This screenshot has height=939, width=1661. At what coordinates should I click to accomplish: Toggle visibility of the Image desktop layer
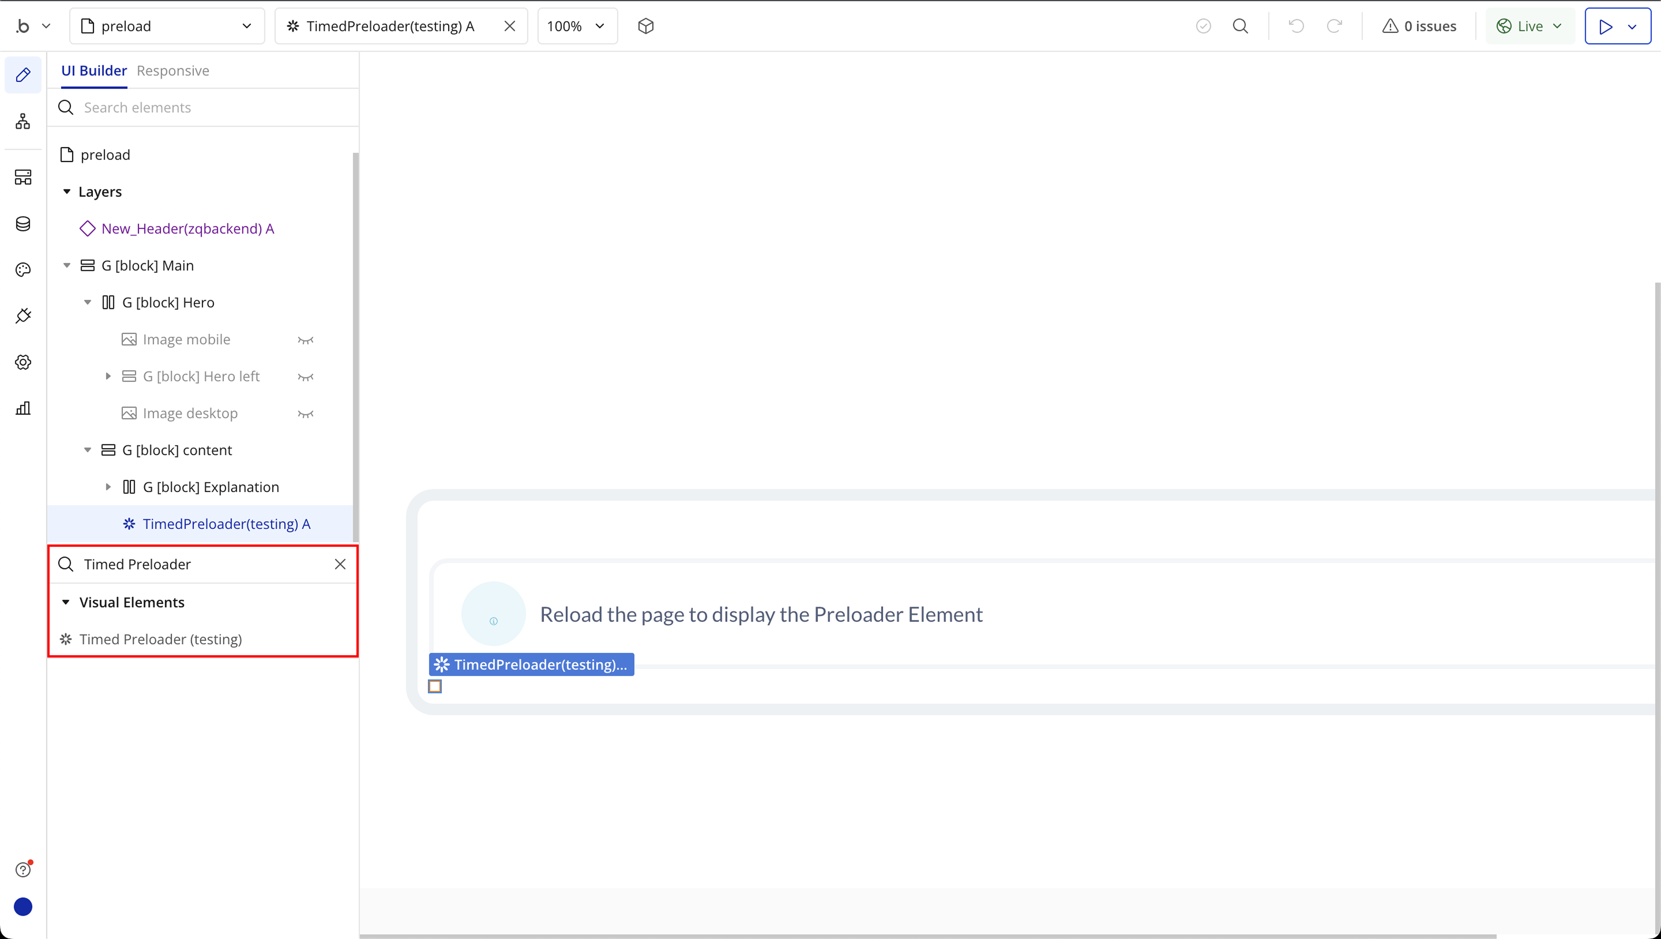coord(306,413)
